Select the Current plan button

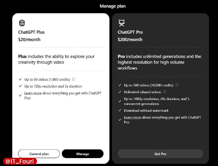(x=39, y=154)
